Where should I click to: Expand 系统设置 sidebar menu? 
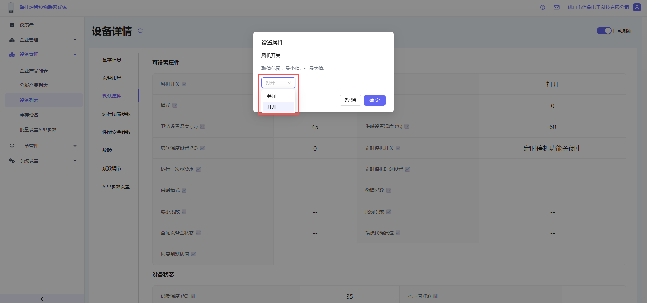point(43,161)
